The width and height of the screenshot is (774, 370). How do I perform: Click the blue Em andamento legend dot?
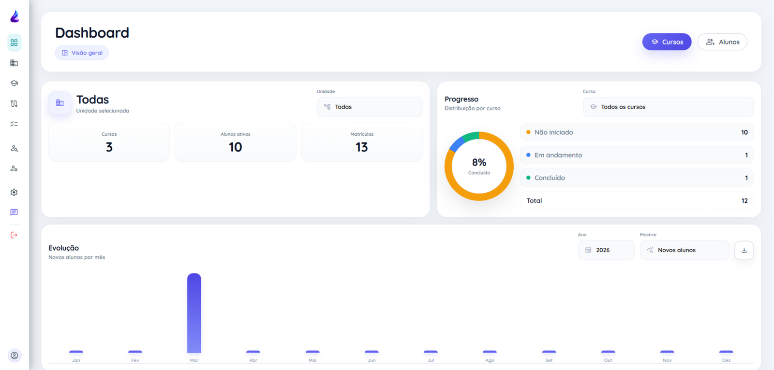(x=528, y=155)
